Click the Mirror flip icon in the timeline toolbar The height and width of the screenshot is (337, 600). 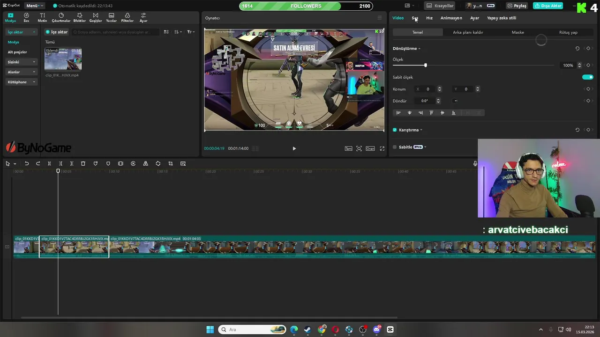pyautogui.click(x=145, y=163)
